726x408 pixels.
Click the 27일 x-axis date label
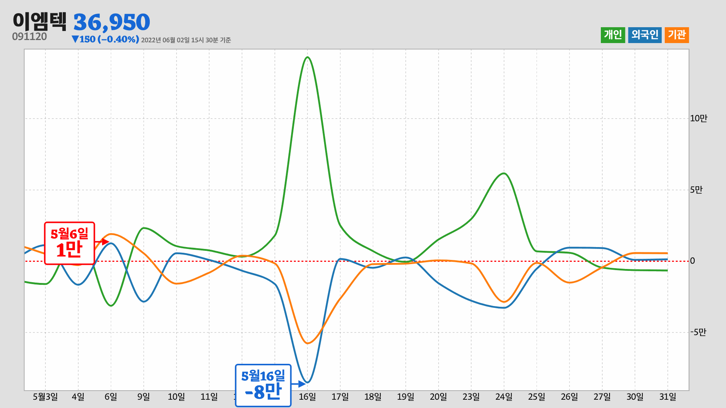tap(602, 397)
